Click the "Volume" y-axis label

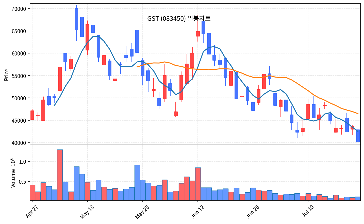coord(13,173)
